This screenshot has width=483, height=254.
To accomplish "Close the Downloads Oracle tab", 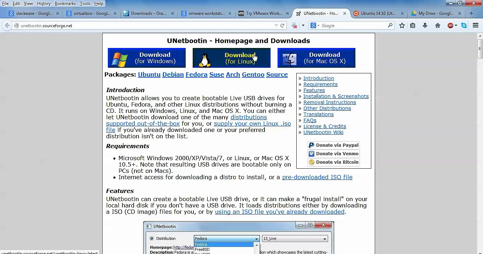I will point(173,13).
